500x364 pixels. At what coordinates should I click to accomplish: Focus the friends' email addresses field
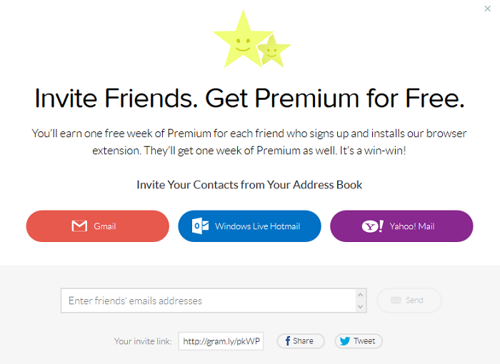207,300
